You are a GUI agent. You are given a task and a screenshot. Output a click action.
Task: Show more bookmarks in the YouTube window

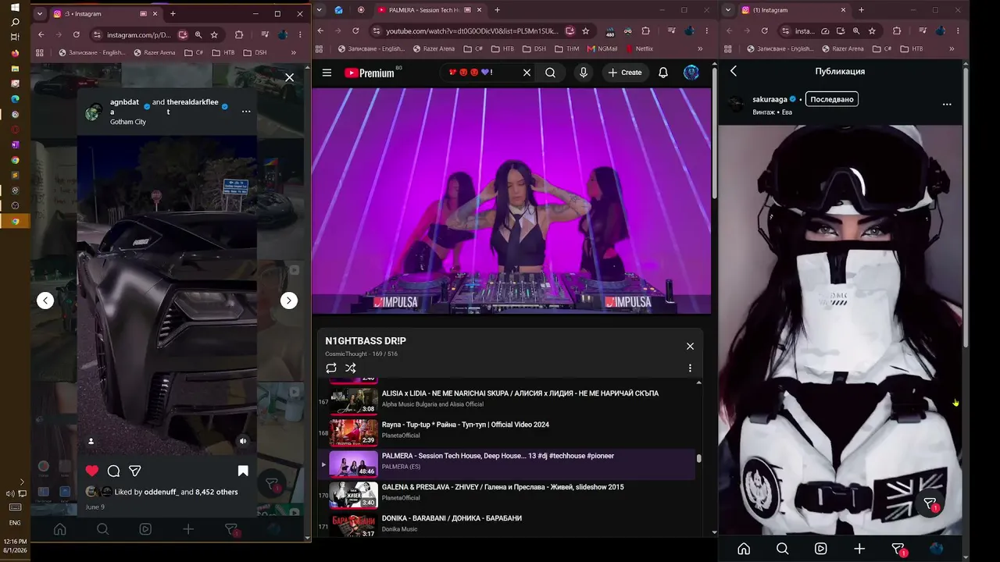(700, 48)
